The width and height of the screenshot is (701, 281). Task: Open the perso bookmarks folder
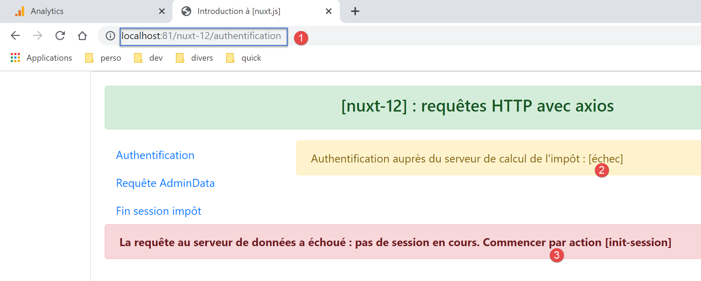point(104,58)
